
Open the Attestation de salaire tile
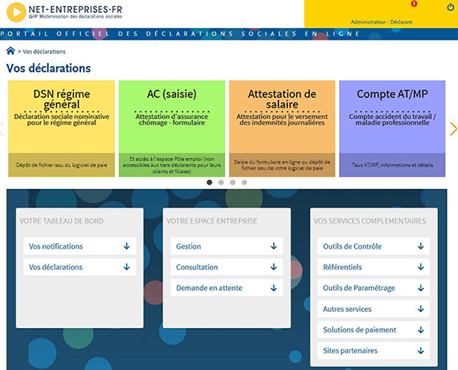click(x=282, y=128)
